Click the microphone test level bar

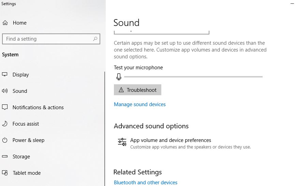pos(193,77)
